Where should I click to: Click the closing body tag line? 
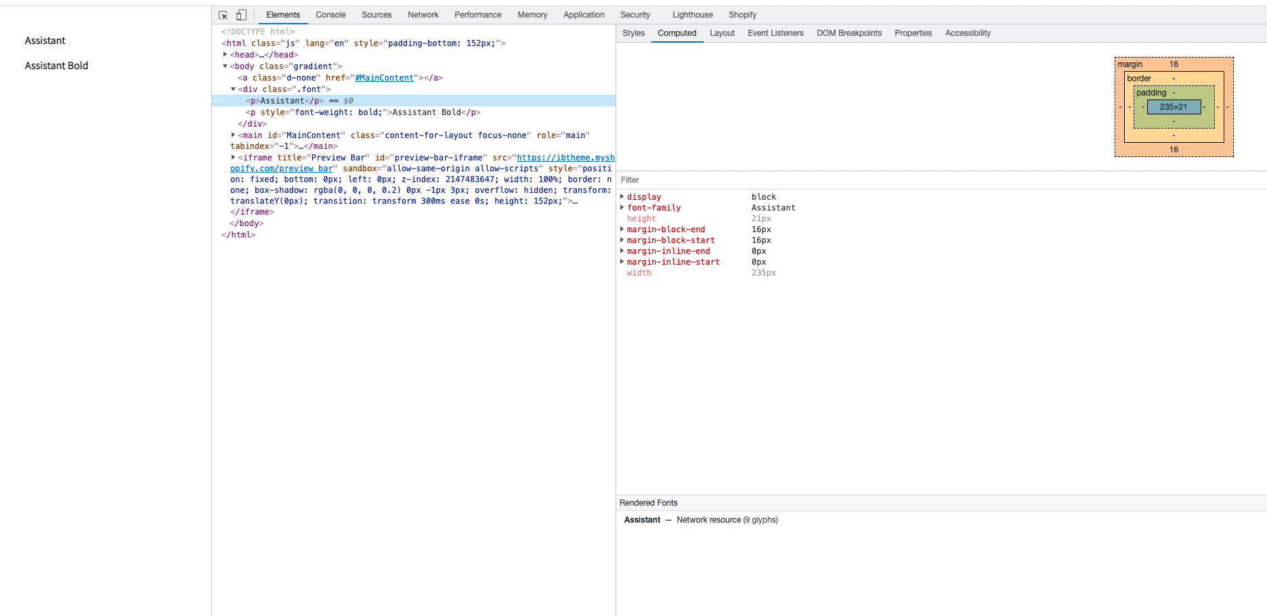click(246, 223)
